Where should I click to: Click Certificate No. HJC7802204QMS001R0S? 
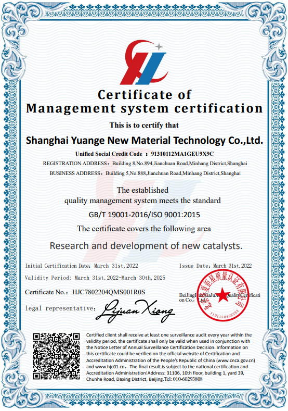point(85,292)
